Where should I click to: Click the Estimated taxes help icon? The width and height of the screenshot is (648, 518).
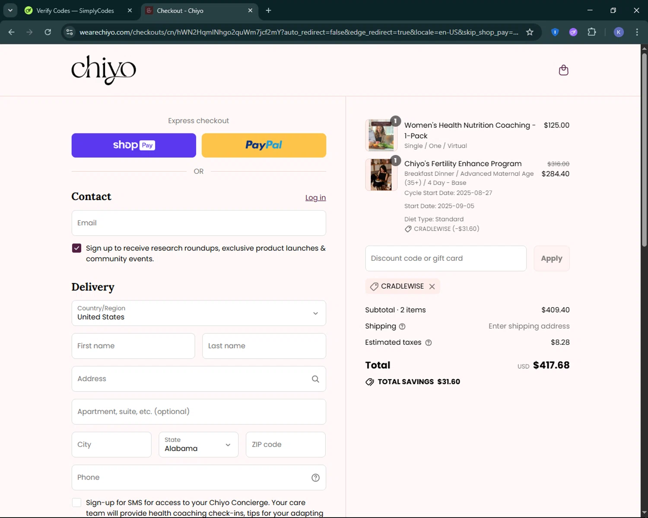(429, 343)
